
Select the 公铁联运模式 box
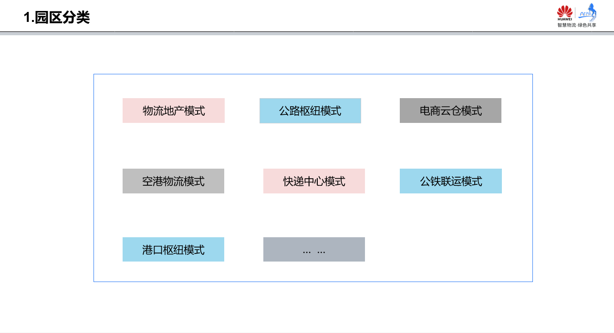(450, 181)
